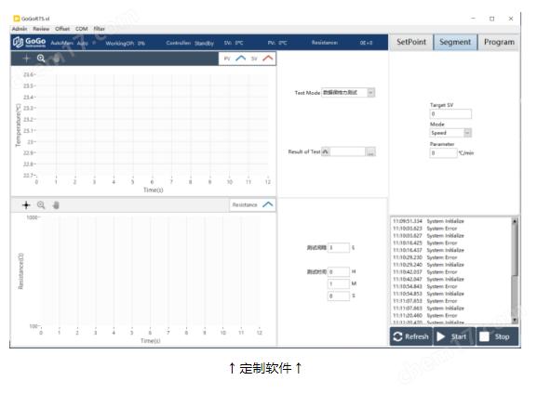This screenshot has height=394, width=537.
Task: Open the Filter menu
Action: 99,29
